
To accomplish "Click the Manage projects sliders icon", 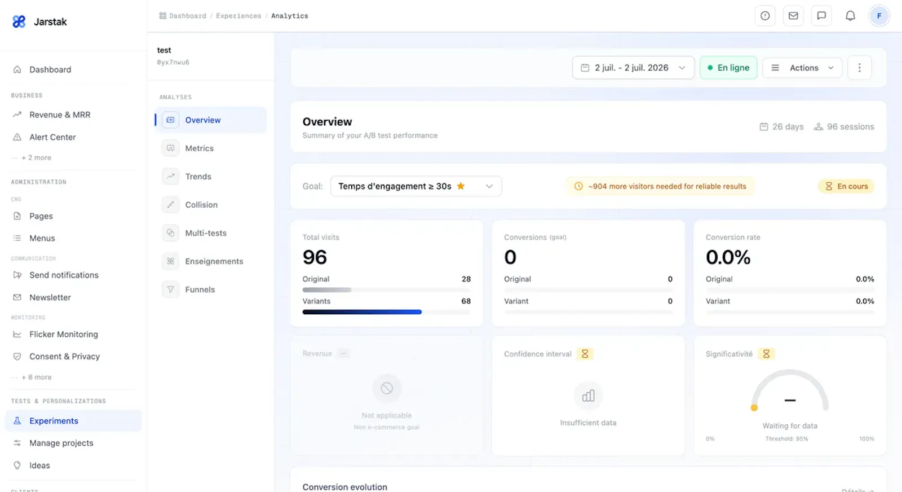I will (17, 443).
